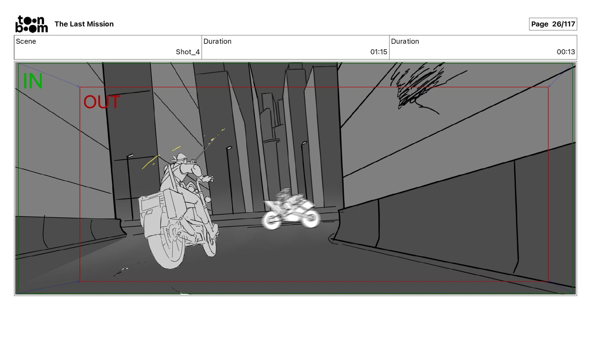
Task: Click the red 'OUT' camera label
Action: pos(102,102)
